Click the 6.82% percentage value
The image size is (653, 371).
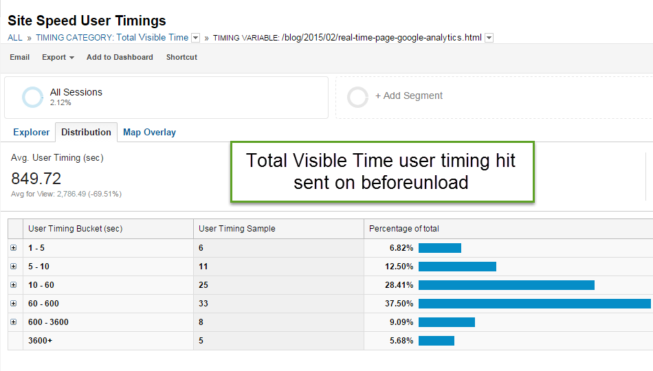(401, 248)
